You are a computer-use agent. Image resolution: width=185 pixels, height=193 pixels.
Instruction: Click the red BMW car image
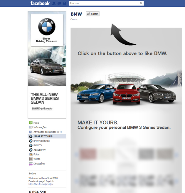pyautogui.click(x=127, y=94)
